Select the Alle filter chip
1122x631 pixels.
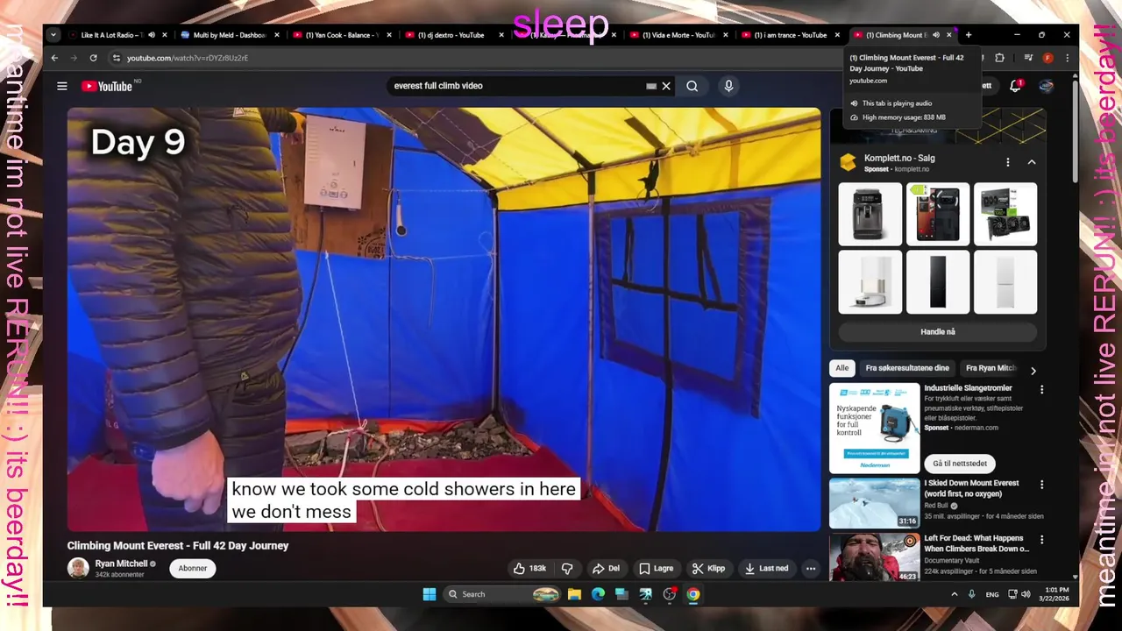[x=842, y=368]
